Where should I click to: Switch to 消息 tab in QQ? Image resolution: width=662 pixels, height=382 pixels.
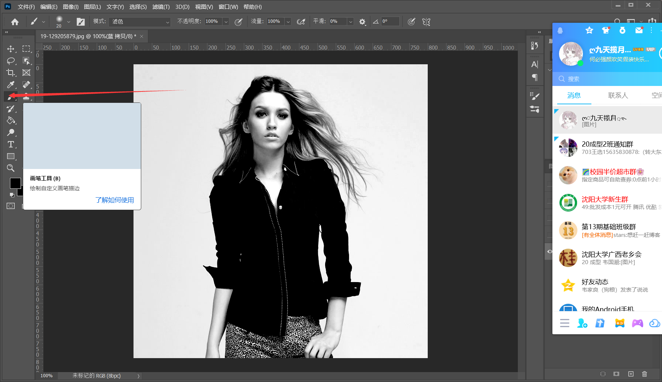point(574,95)
